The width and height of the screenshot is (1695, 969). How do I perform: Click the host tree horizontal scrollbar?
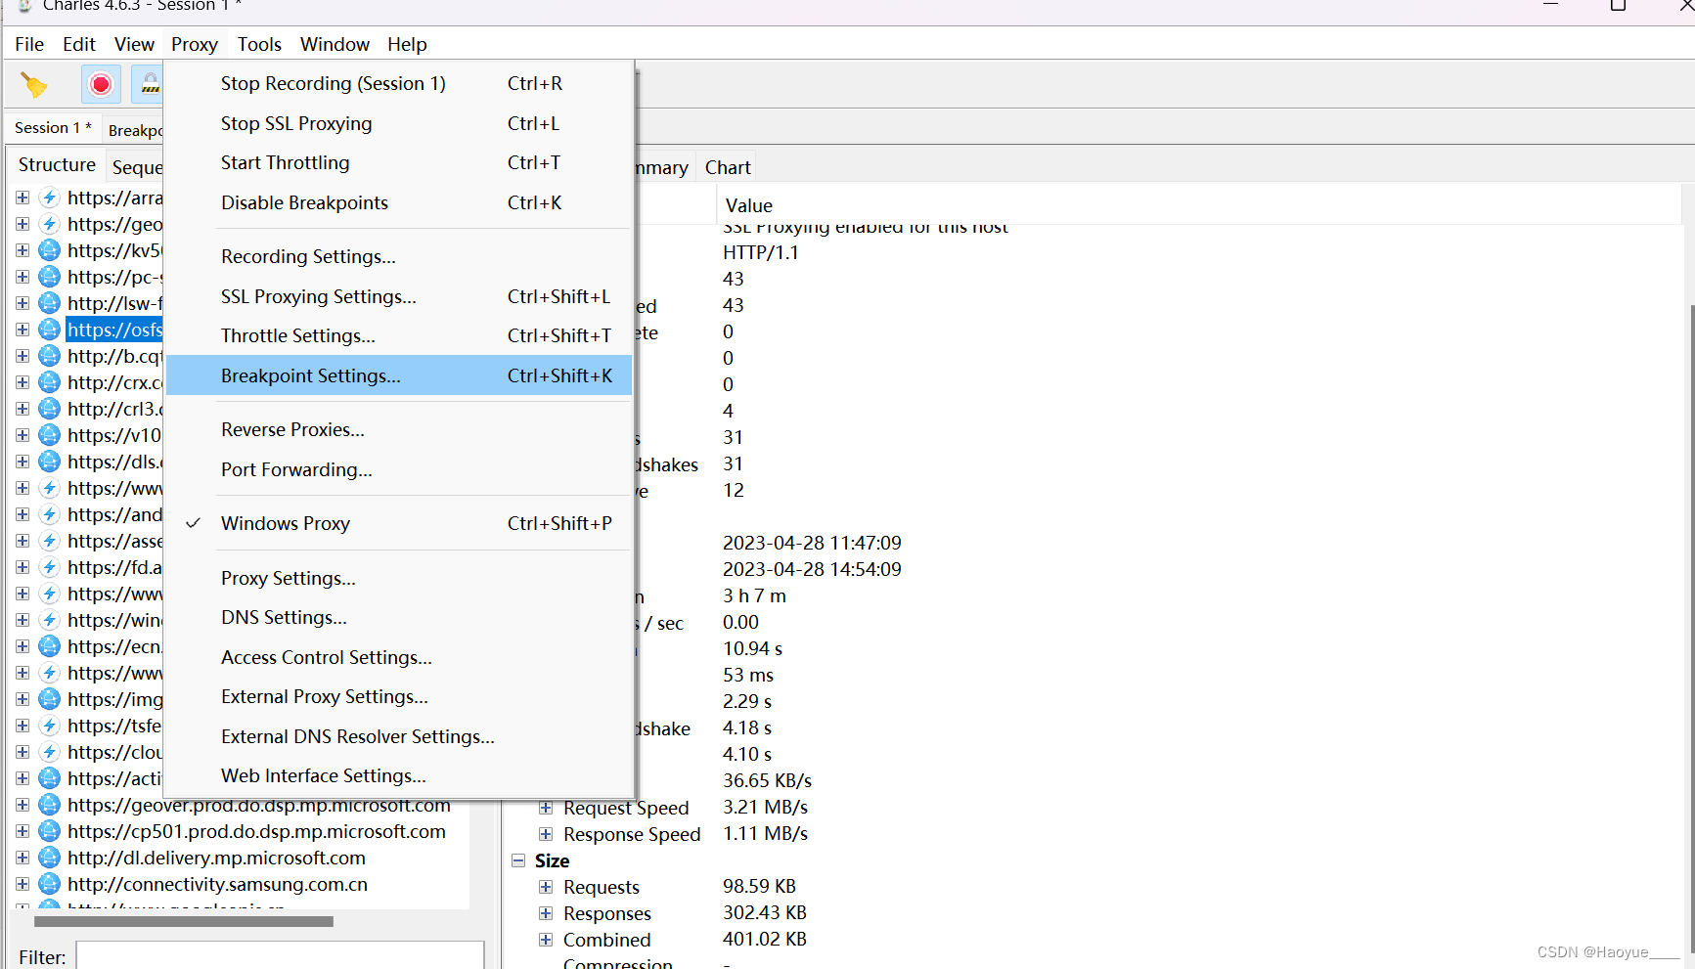coord(184,921)
